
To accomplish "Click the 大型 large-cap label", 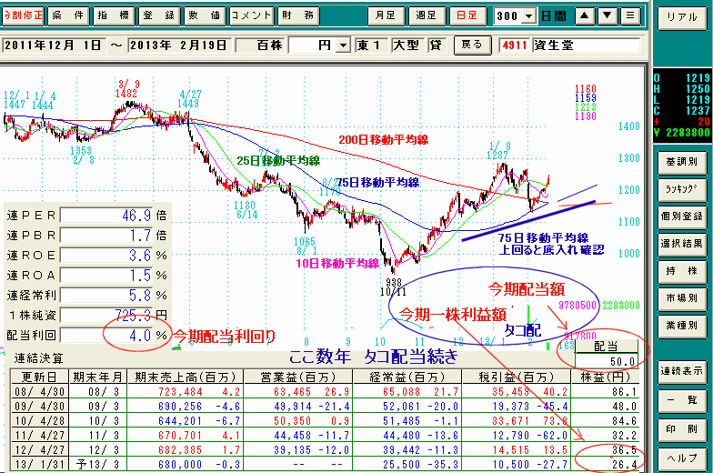I will [406, 45].
